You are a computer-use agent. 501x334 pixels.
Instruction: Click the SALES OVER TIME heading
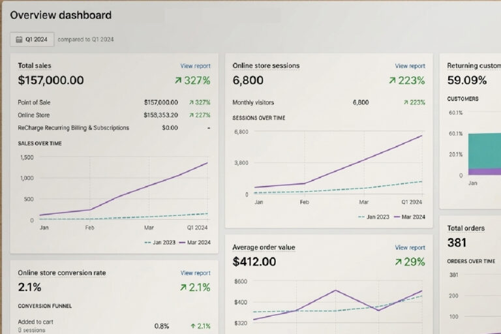coord(40,144)
